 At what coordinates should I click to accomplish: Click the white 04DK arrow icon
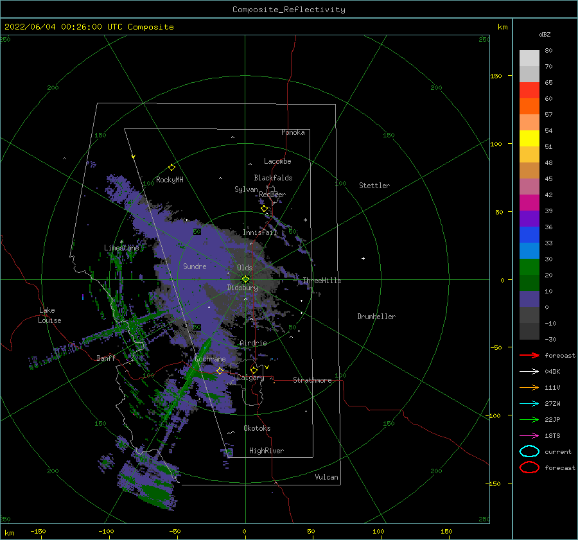click(529, 372)
